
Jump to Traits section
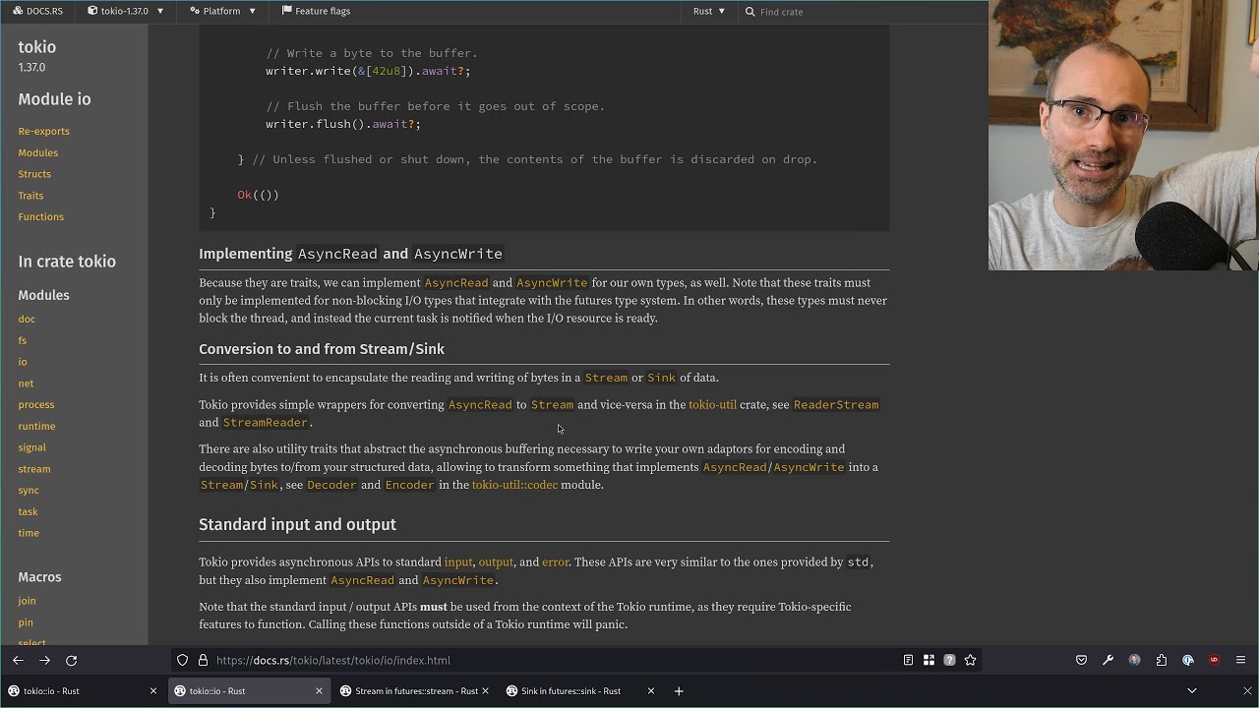pos(30,196)
